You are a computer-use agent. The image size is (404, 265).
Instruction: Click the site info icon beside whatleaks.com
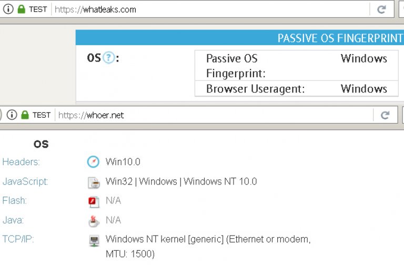tap(8, 9)
